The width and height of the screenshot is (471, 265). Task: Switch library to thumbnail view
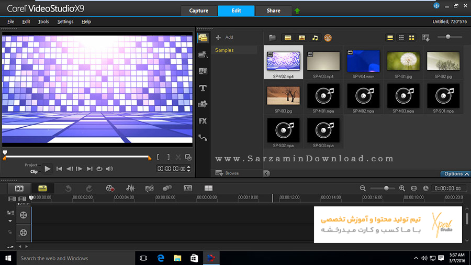412,38
